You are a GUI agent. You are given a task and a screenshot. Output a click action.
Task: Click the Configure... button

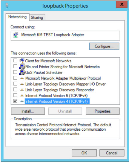coord(104,46)
